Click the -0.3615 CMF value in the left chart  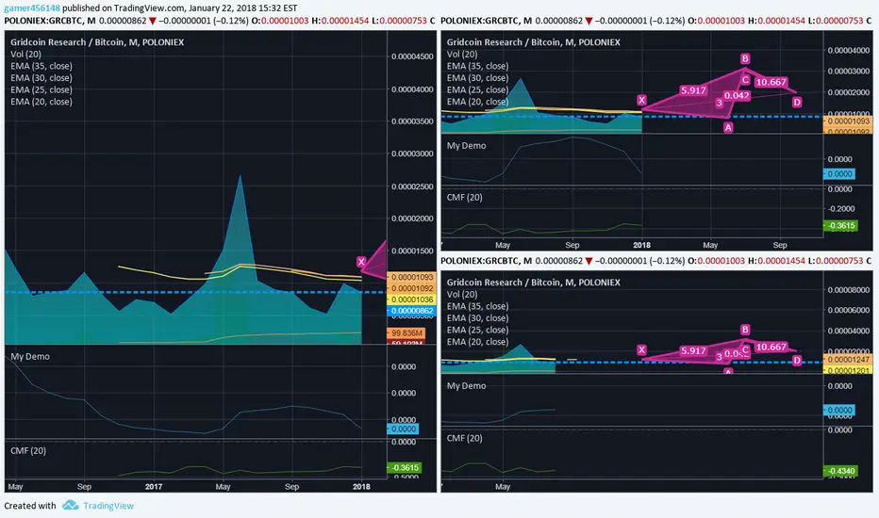point(404,467)
